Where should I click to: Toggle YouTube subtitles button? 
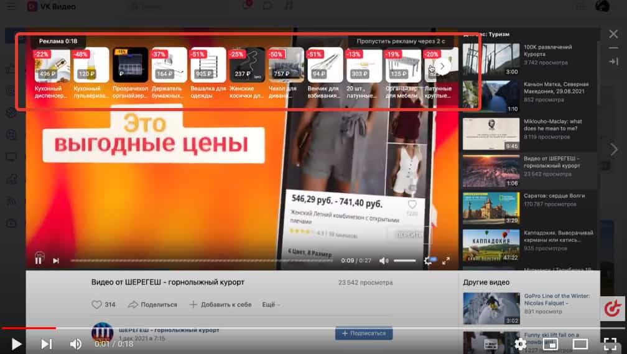coord(491,343)
